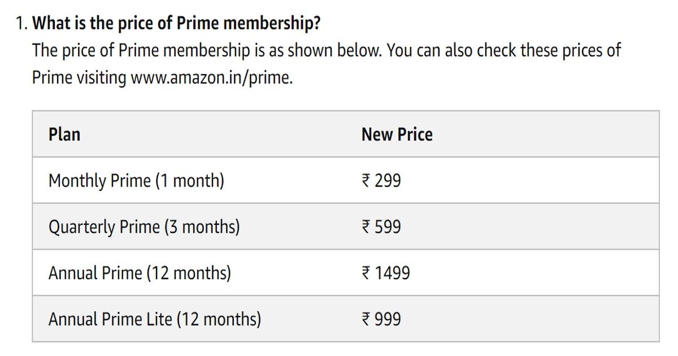Select the 'Annual Prime Lite (12 months)' row label
Viewport: 678px width, 356px height.
[155, 320]
